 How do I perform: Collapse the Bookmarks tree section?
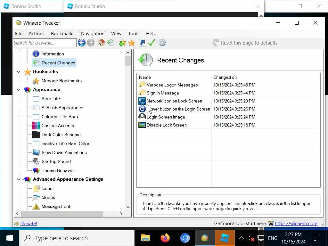pyautogui.click(x=19, y=72)
